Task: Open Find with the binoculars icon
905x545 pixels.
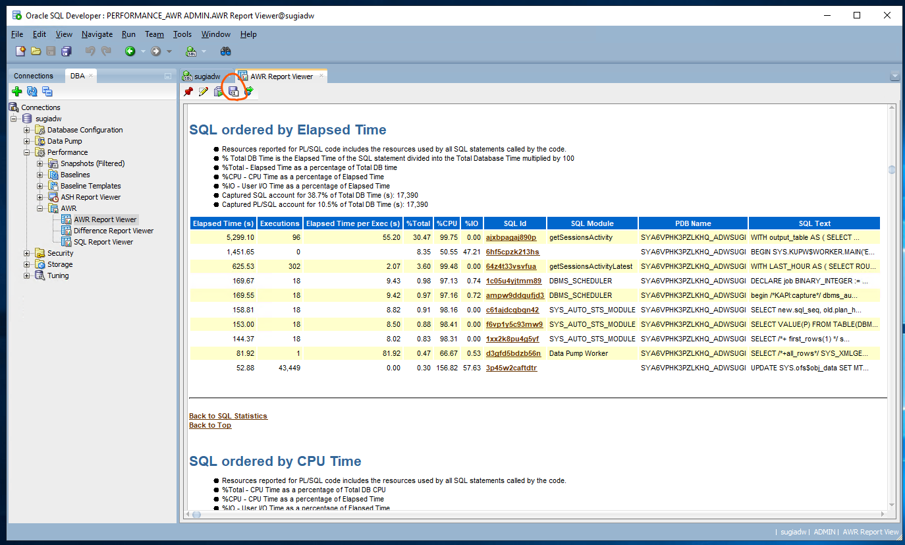Action: 226,50
